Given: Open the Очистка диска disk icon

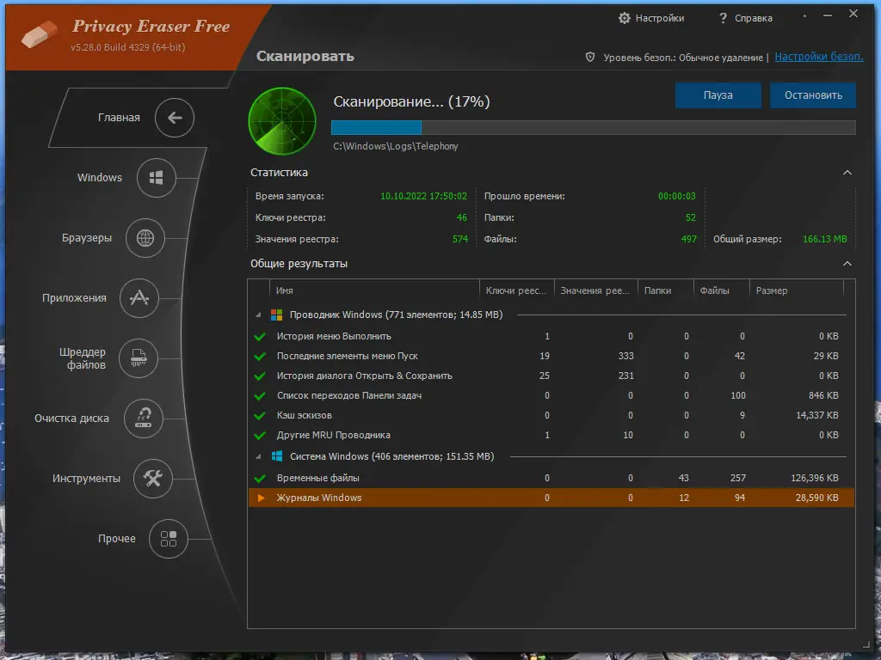Looking at the screenshot, I should coord(144,419).
